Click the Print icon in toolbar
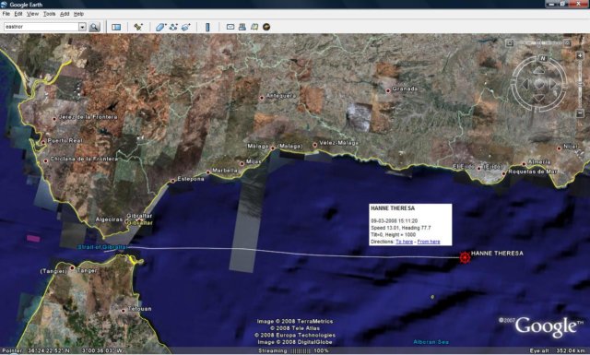590x355 pixels. coord(242,27)
